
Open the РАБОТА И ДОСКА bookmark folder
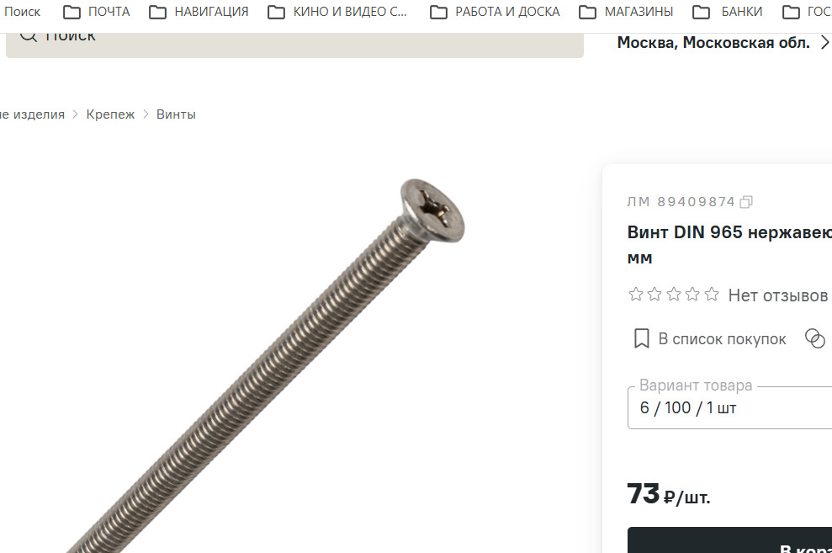point(495,12)
